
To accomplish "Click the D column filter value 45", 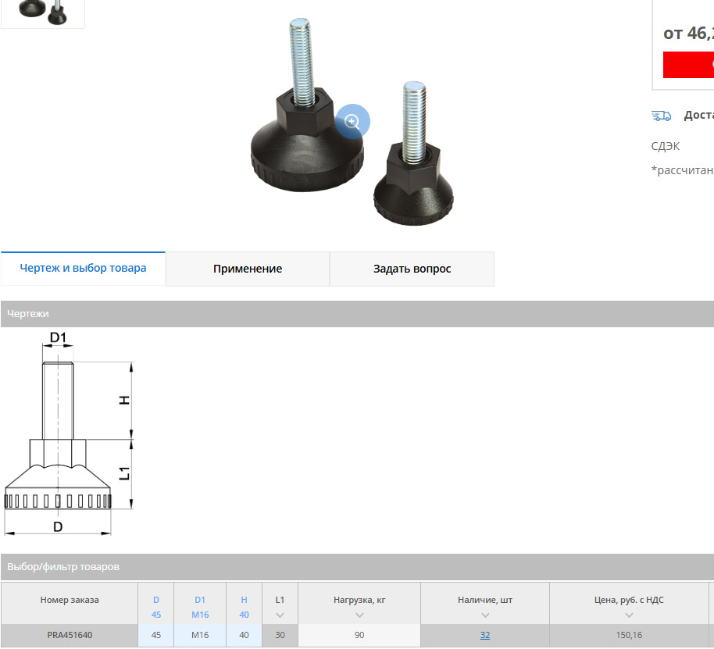I will point(156,615).
